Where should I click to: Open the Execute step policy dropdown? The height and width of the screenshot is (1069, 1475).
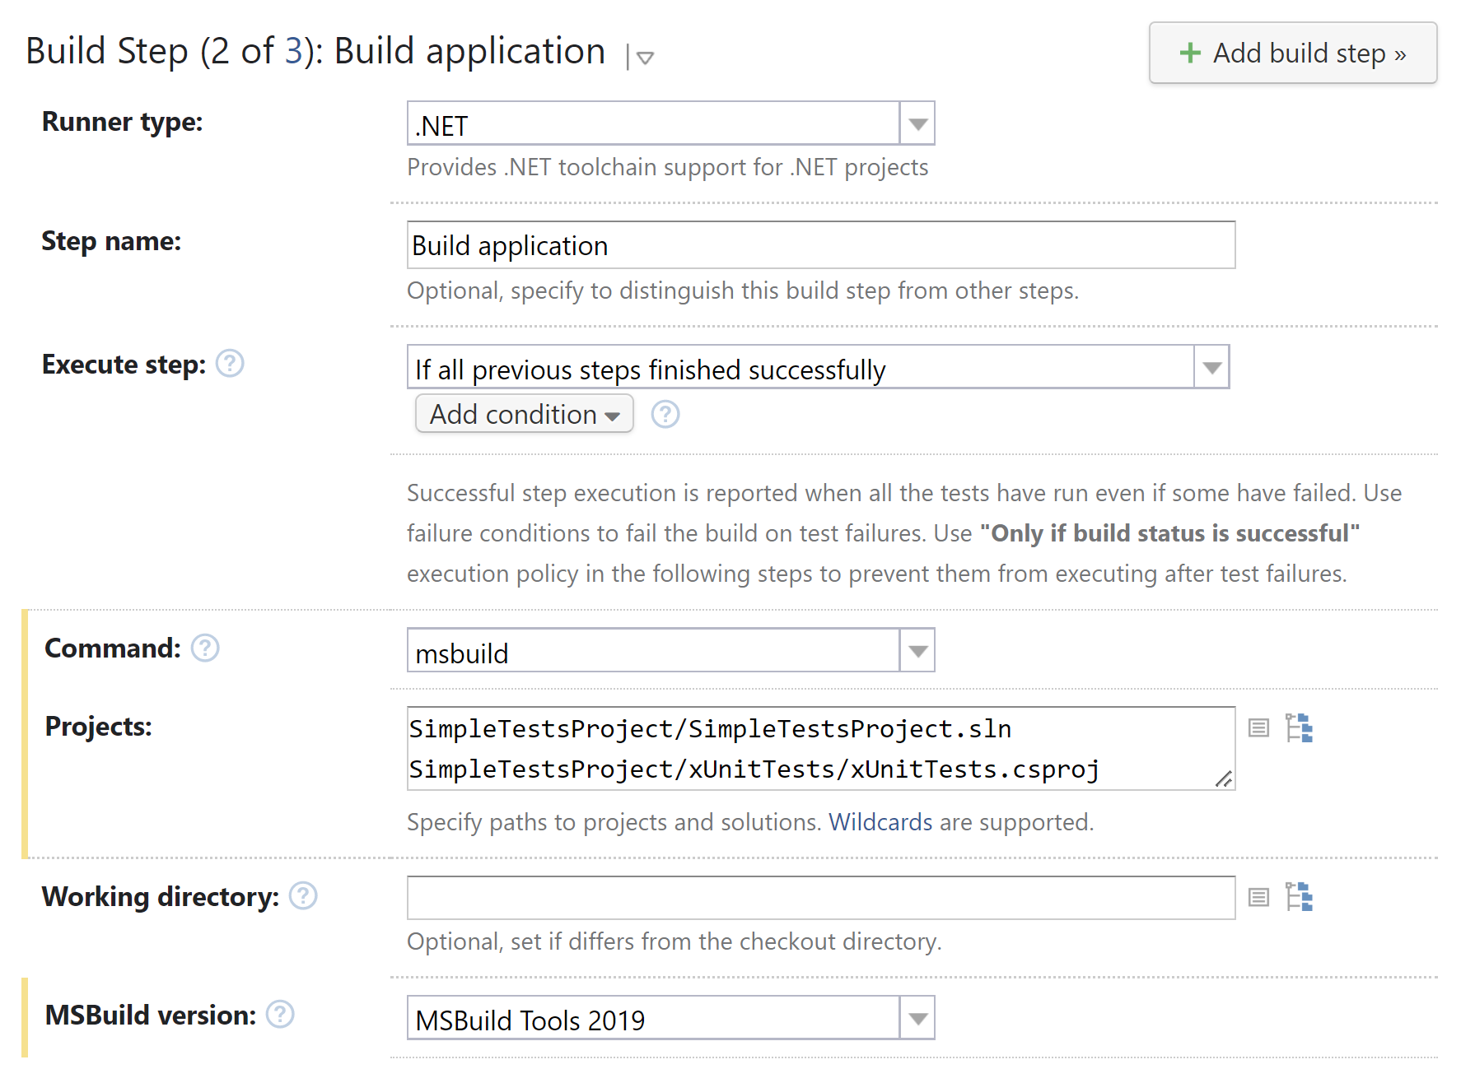click(x=1211, y=368)
